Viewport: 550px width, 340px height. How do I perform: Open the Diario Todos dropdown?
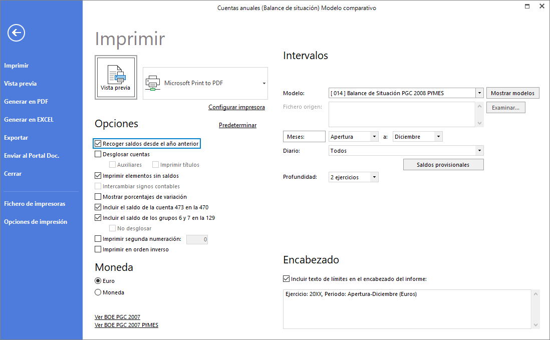point(479,151)
